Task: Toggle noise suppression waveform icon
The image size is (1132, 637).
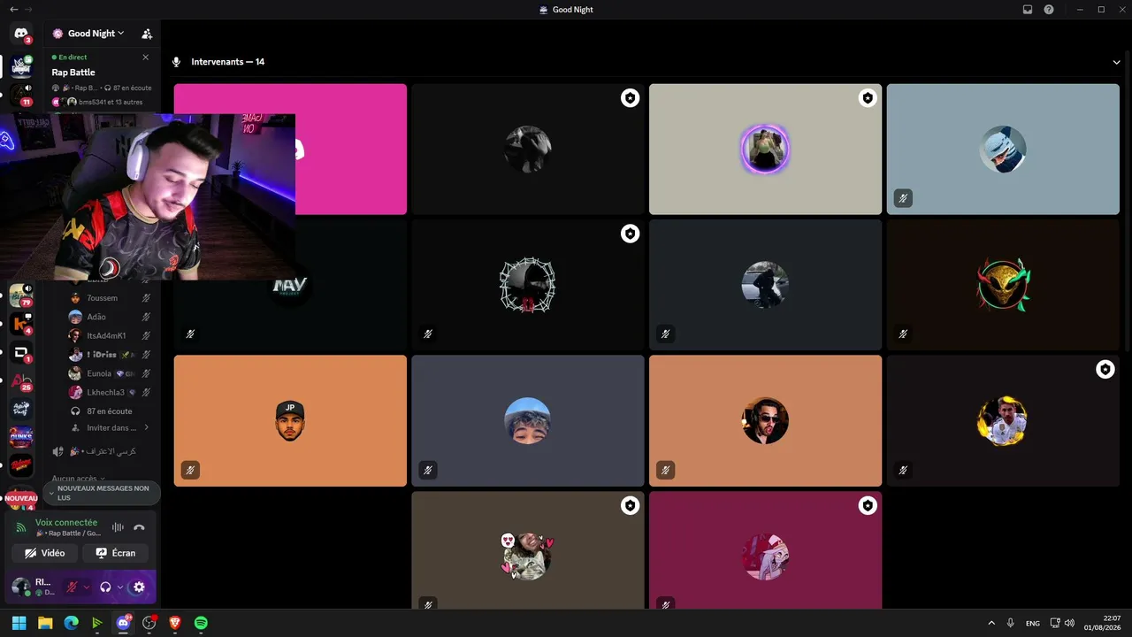Action: [118, 527]
